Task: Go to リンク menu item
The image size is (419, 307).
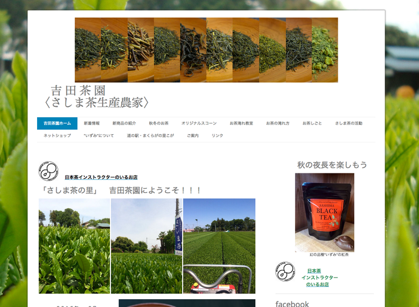Action: (217, 136)
